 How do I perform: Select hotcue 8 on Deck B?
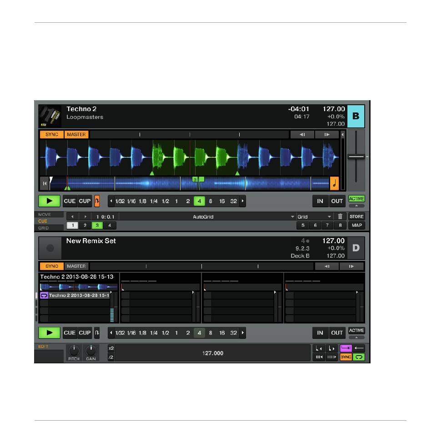[340, 225]
